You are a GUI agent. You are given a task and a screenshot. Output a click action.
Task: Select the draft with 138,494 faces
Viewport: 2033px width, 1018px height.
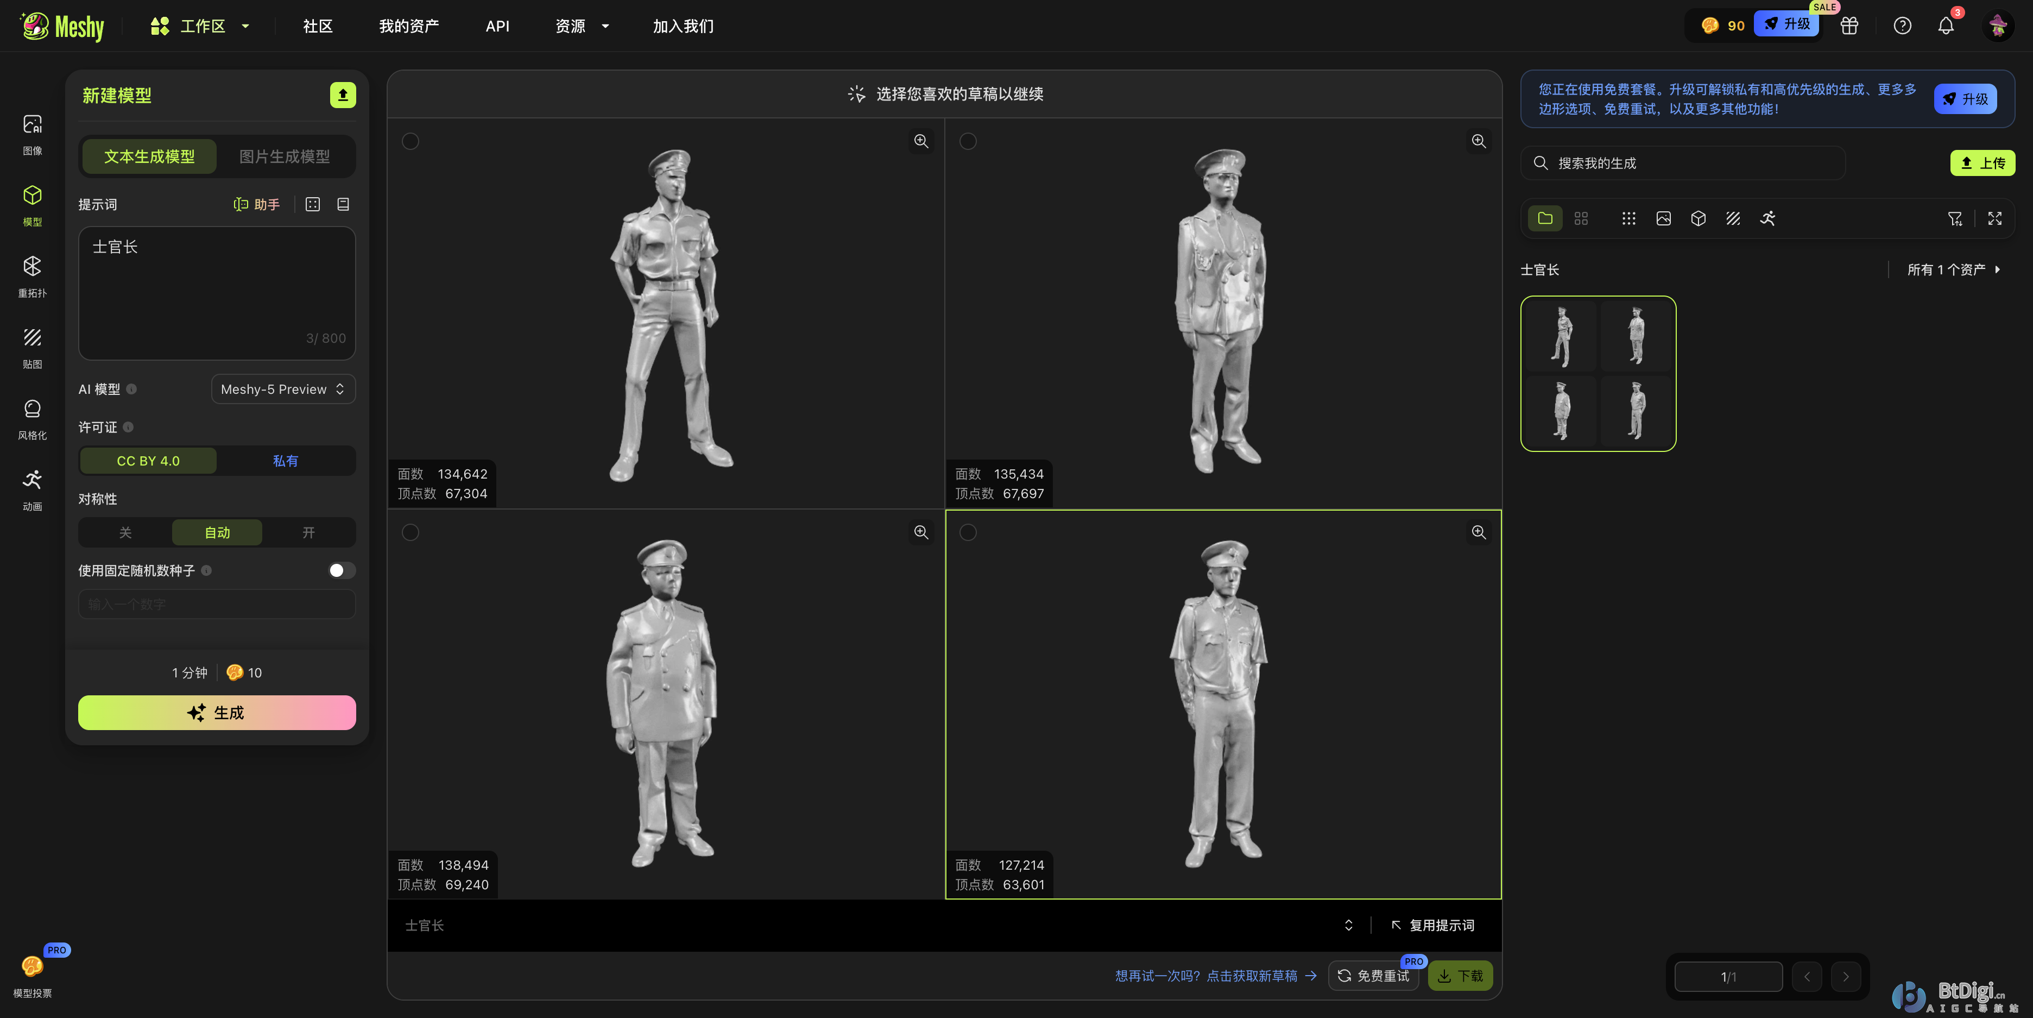(411, 532)
